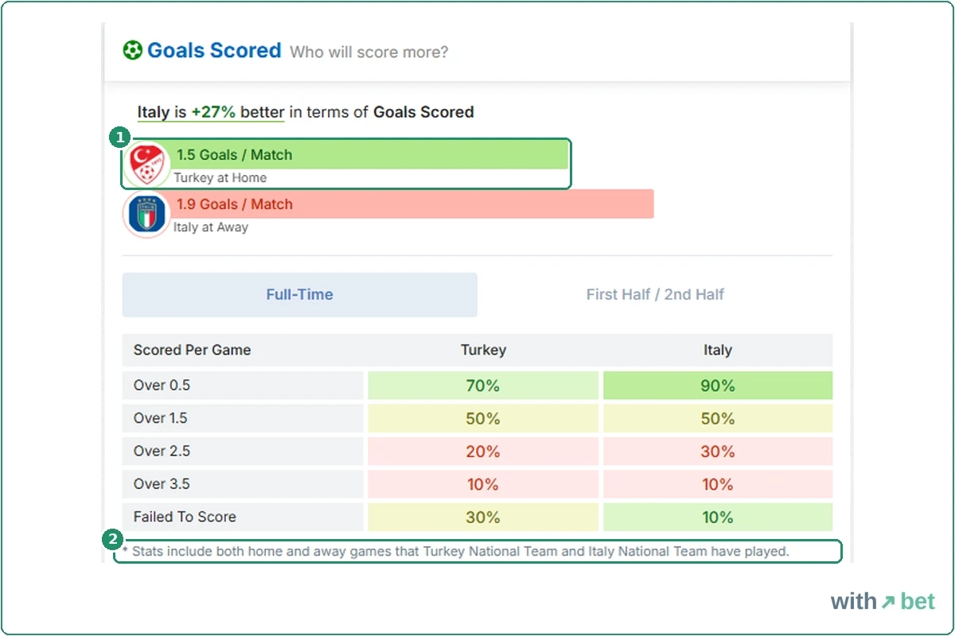
Task: Select Turkey's 1.5 Goals / Match bar
Action: 370,155
